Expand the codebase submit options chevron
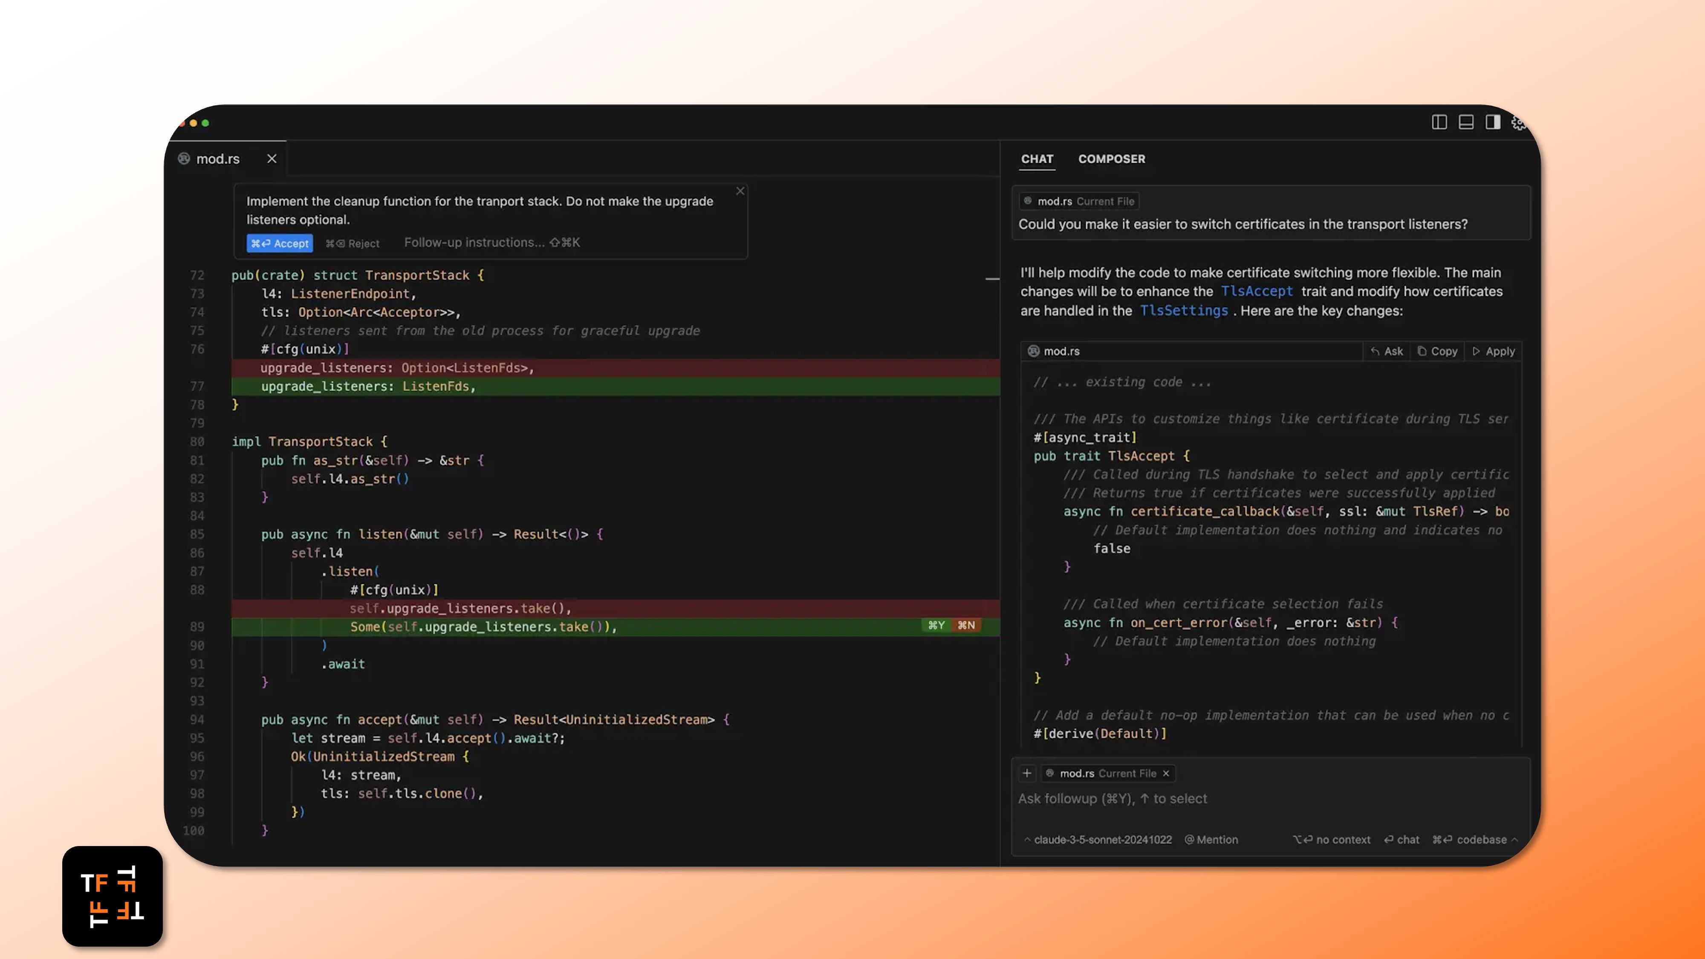The width and height of the screenshot is (1705, 959). 1515,840
